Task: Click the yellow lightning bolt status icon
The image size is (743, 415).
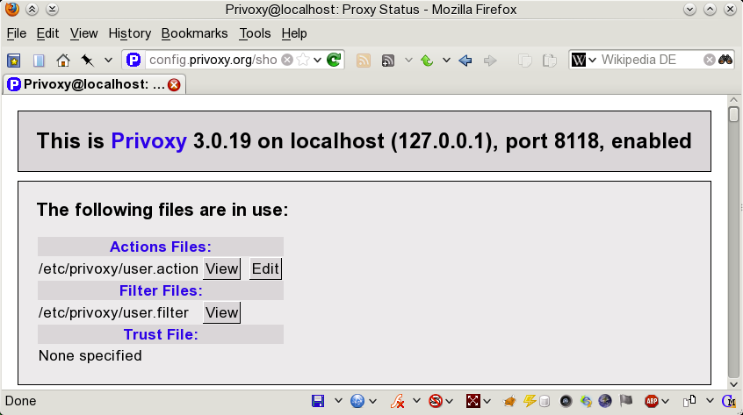Action: coord(530,401)
